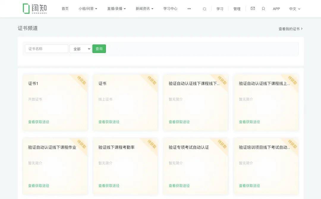Open the APP download option
Image resolution: width=321 pixels, height=199 pixels.
276,9
